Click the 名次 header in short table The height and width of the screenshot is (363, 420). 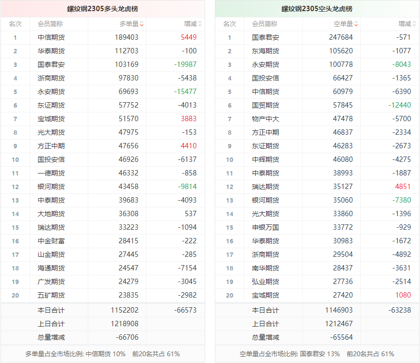click(229, 24)
